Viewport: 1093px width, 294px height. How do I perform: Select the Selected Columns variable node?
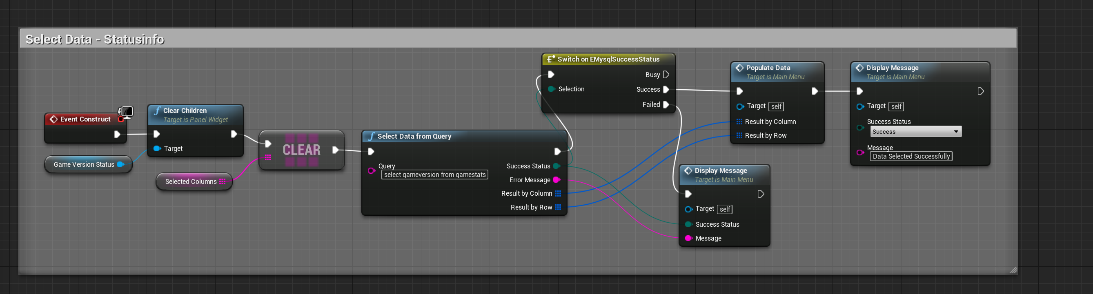[x=194, y=181]
